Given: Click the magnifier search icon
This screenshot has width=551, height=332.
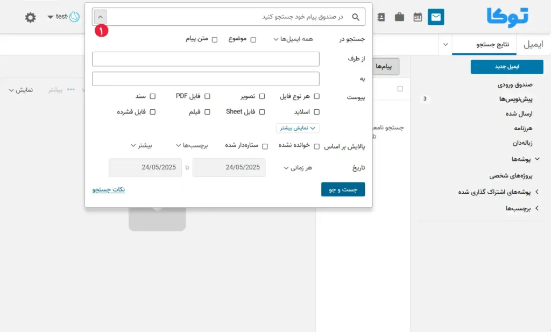Looking at the screenshot, I should point(356,17).
